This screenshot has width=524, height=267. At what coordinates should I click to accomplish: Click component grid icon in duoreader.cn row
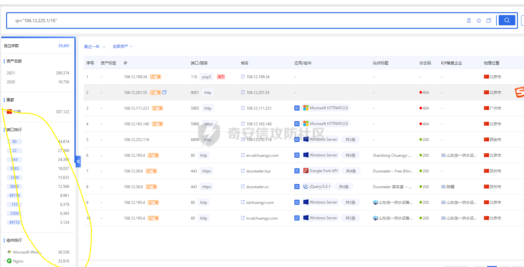297,187
